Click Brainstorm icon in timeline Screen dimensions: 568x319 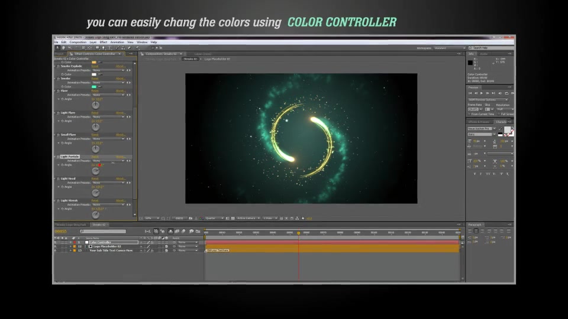pos(191,231)
